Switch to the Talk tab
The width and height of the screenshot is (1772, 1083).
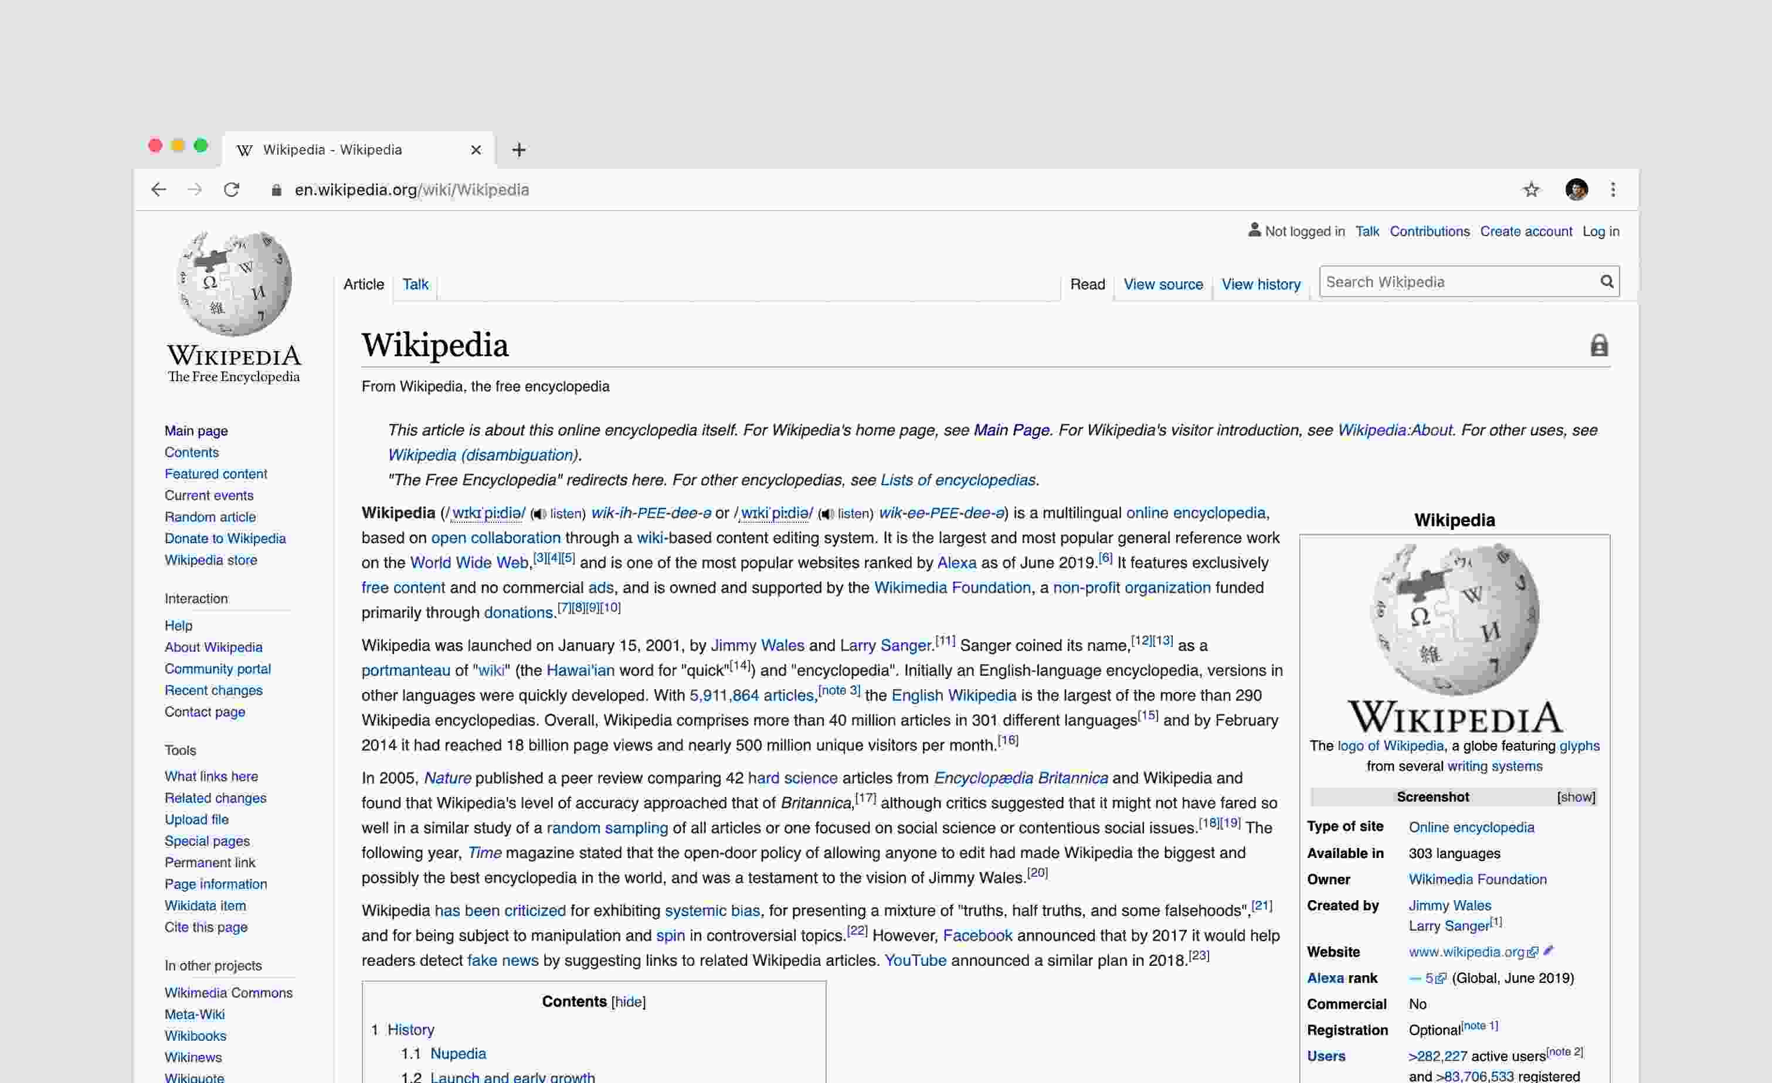click(x=415, y=285)
